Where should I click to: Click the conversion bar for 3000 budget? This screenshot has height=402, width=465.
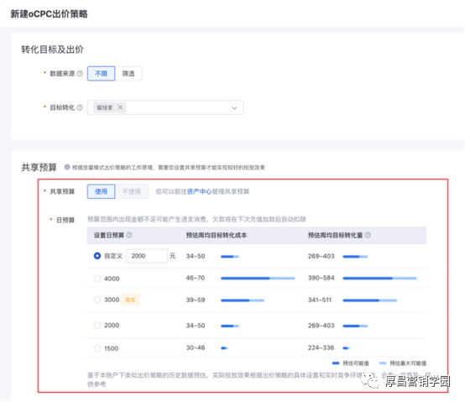coord(370,300)
